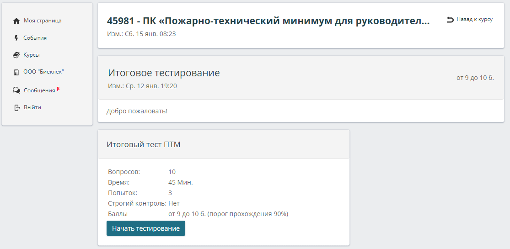Click the lightning bolt Events icon
Image resolution: width=510 pixels, height=249 pixels.
[x=16, y=38]
